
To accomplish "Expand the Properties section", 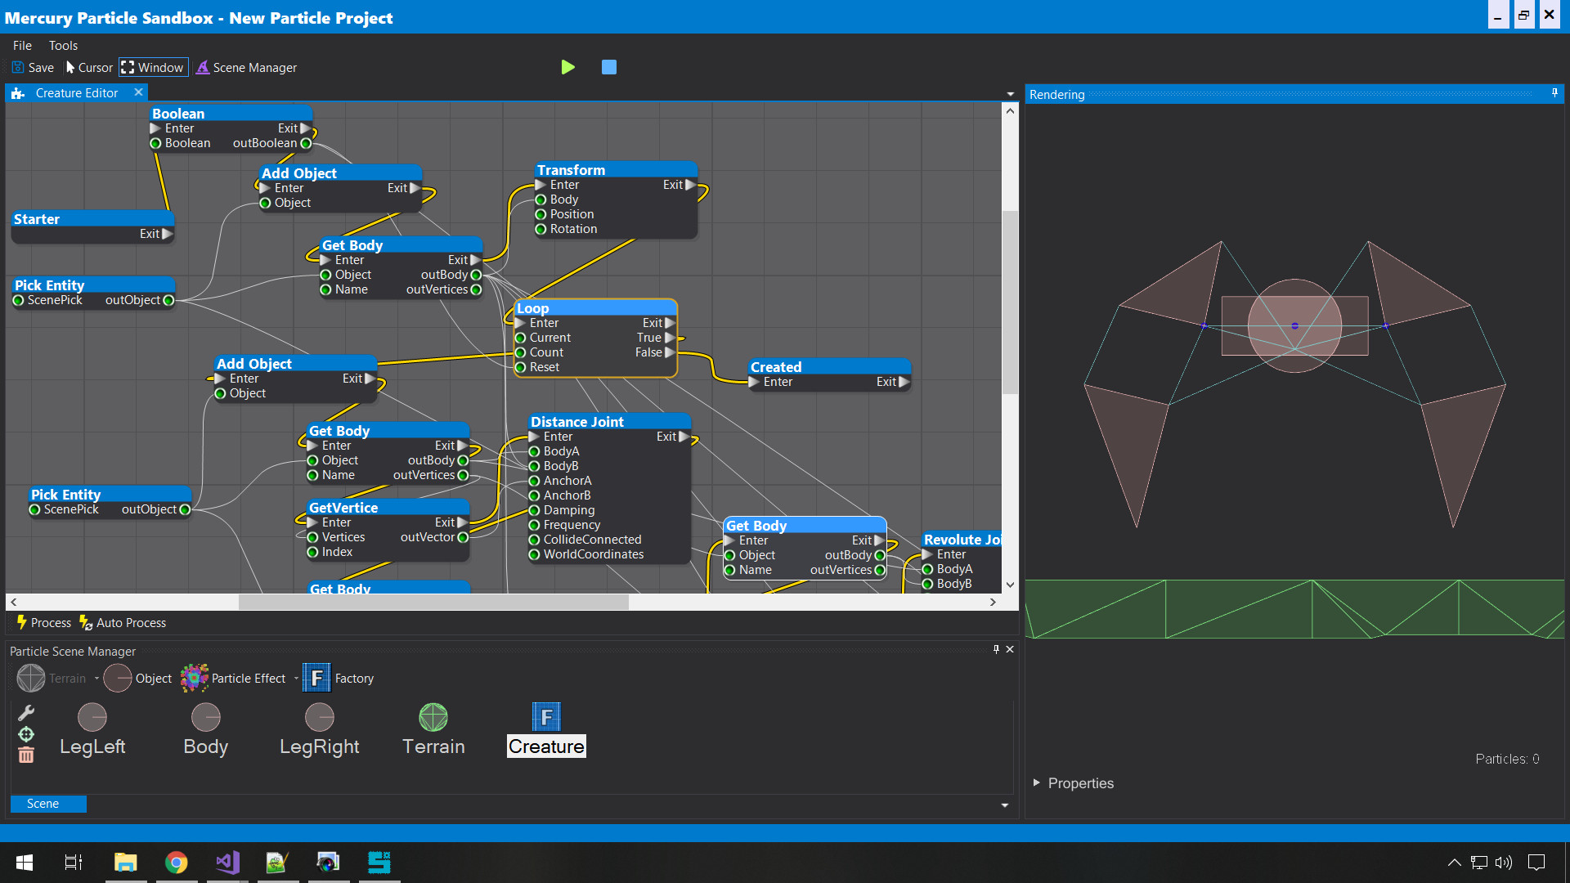I will click(1037, 782).
